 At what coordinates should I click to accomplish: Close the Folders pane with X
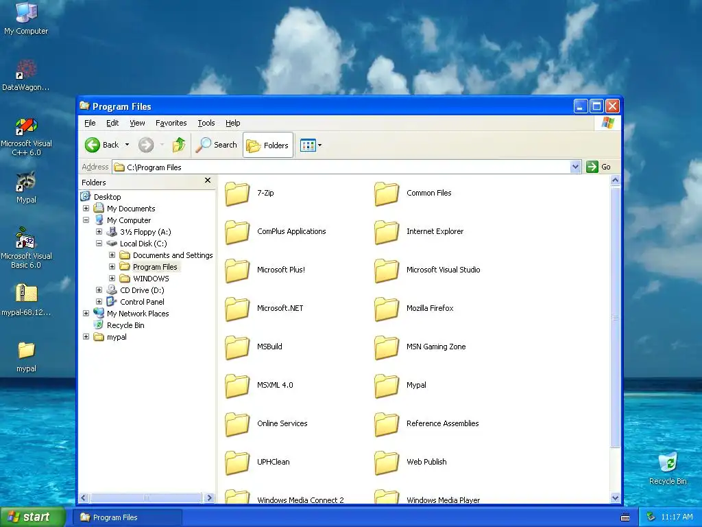tap(207, 180)
